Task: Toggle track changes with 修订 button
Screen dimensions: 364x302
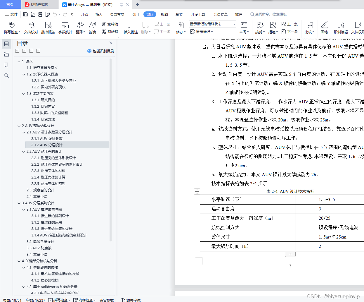Action: 181,28
